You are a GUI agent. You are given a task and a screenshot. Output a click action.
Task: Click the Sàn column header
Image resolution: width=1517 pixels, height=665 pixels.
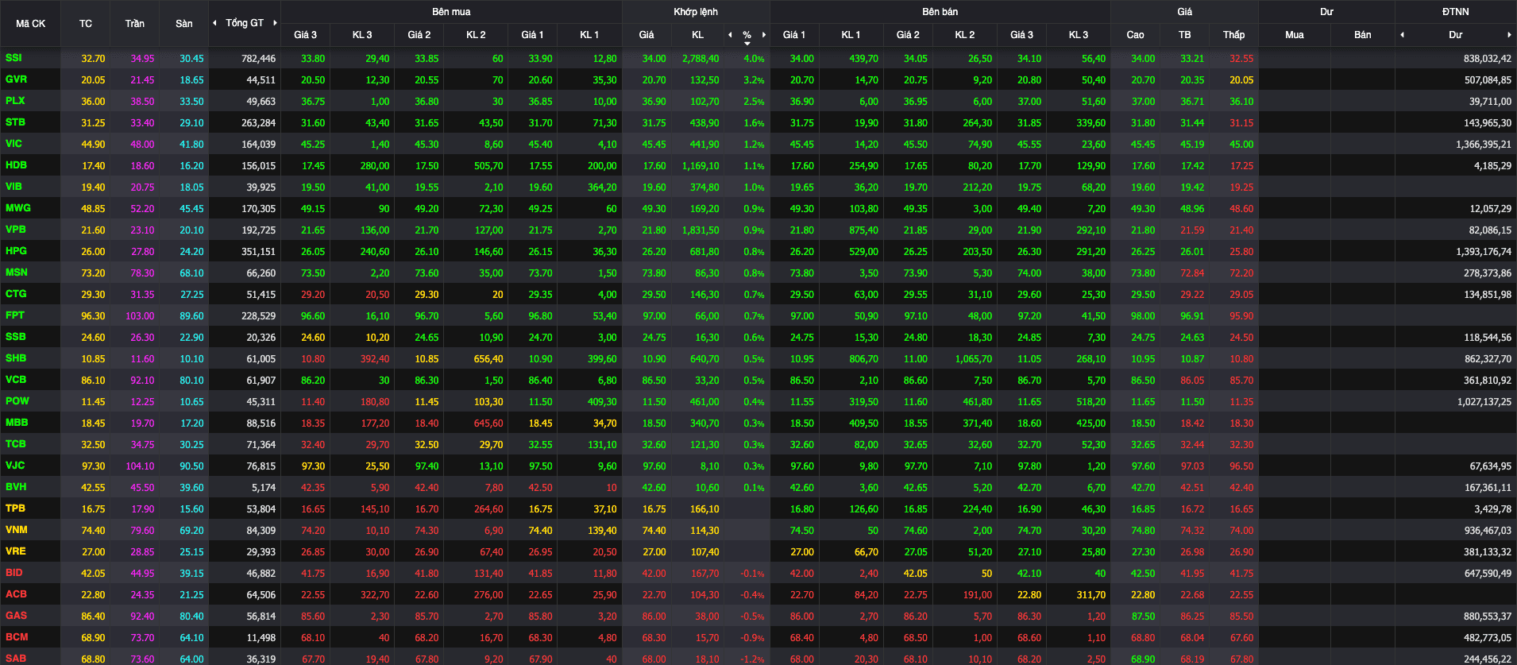(x=183, y=24)
